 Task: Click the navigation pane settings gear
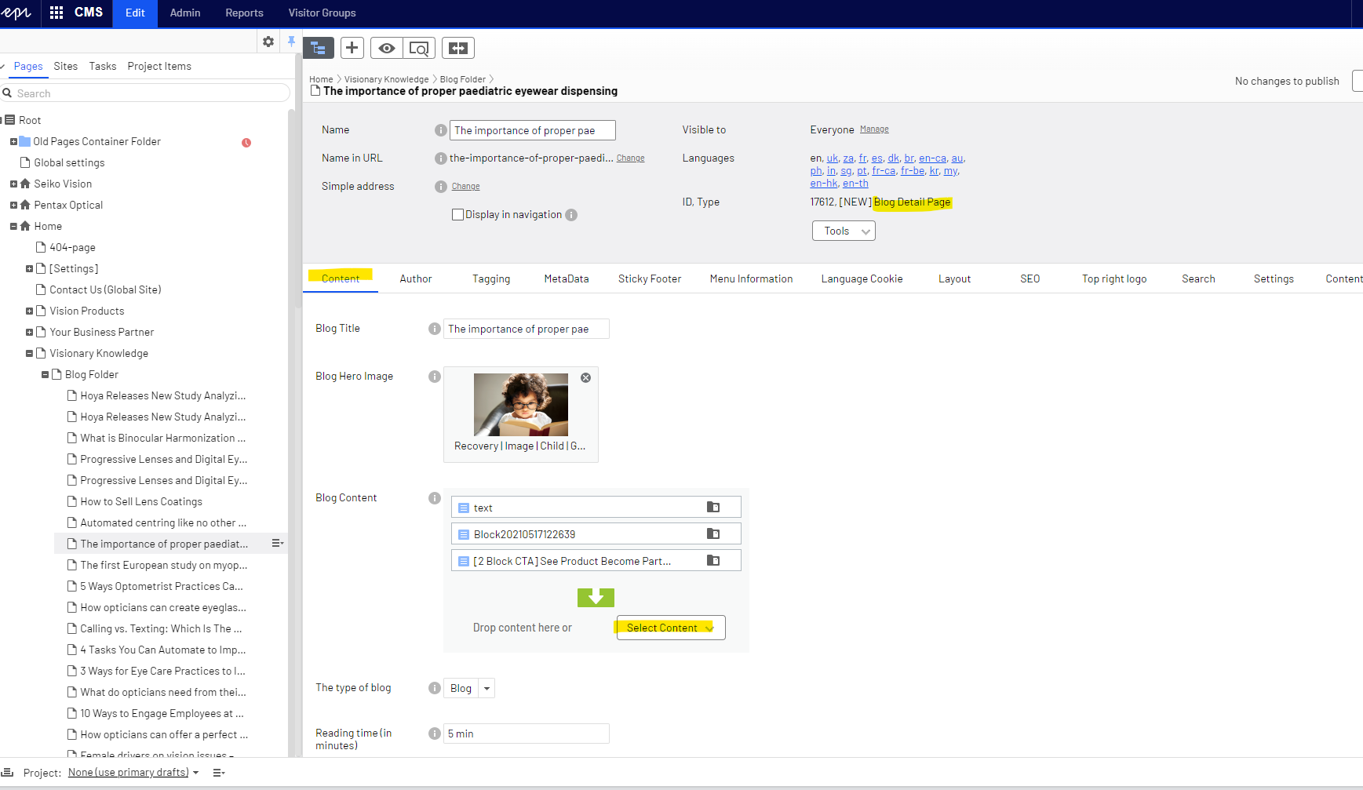pos(268,42)
